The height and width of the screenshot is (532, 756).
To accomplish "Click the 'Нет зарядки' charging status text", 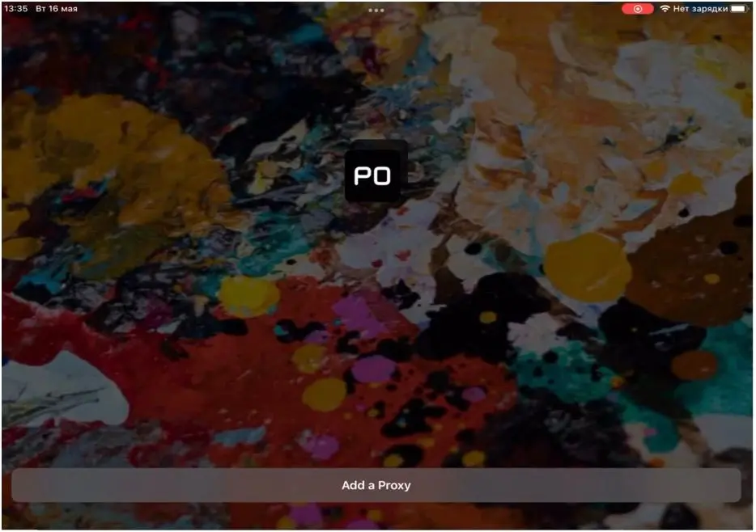I will 700,9.
